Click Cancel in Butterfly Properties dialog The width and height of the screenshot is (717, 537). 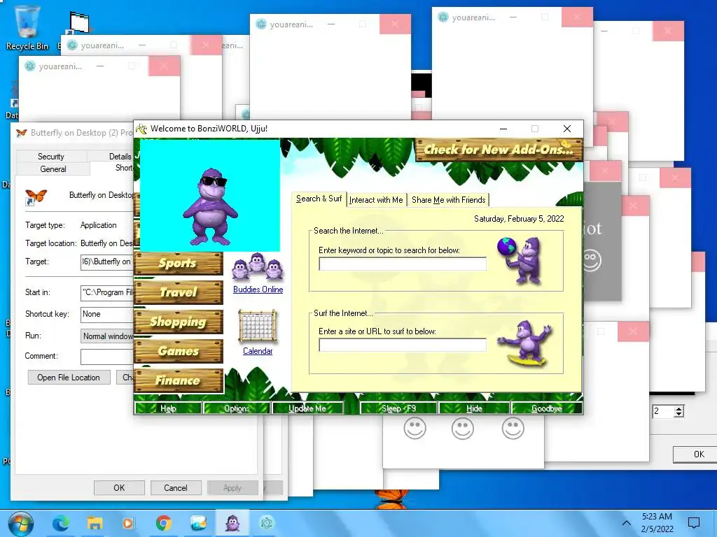[x=176, y=487]
